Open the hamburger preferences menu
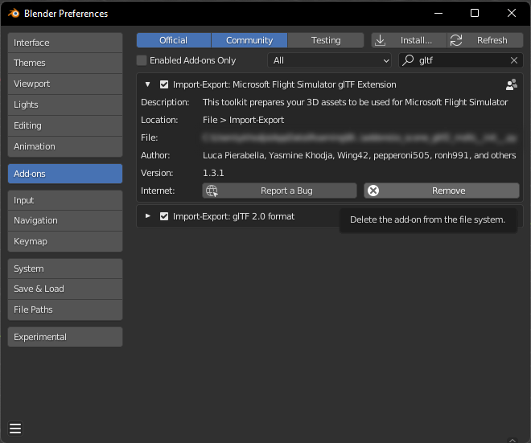531x443 pixels. 15,429
